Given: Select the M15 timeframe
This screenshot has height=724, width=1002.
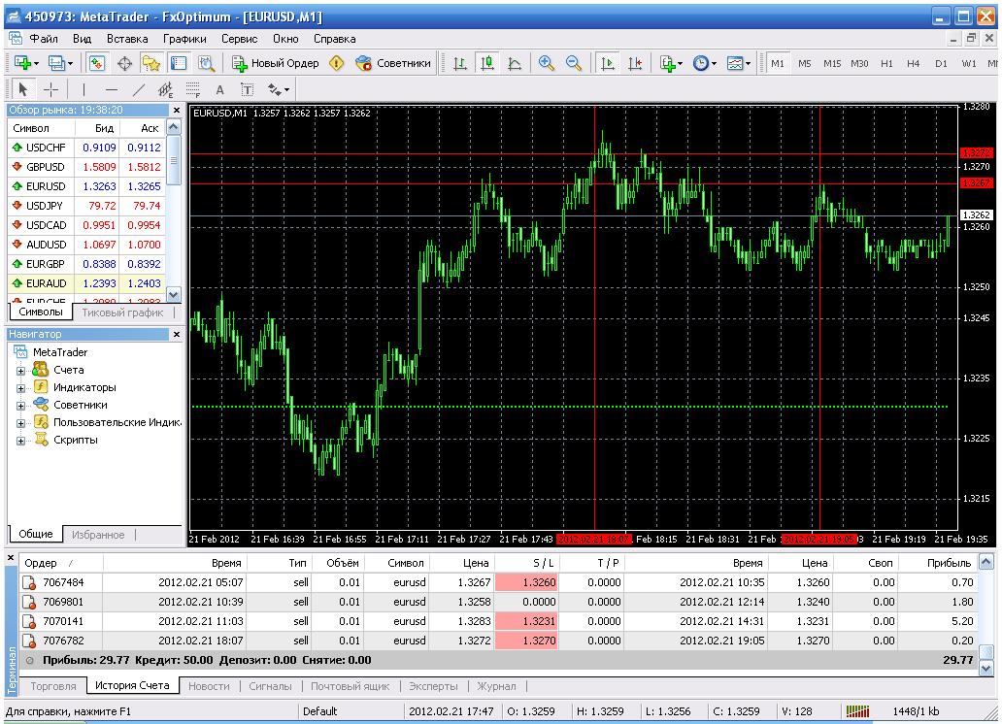Looking at the screenshot, I should (x=832, y=64).
